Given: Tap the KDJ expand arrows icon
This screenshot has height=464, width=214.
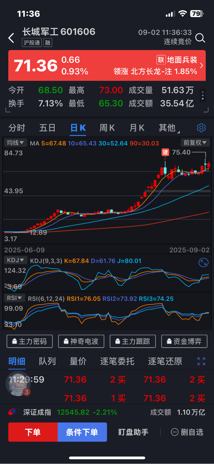Looking at the screenshot, I should [x=203, y=263].
